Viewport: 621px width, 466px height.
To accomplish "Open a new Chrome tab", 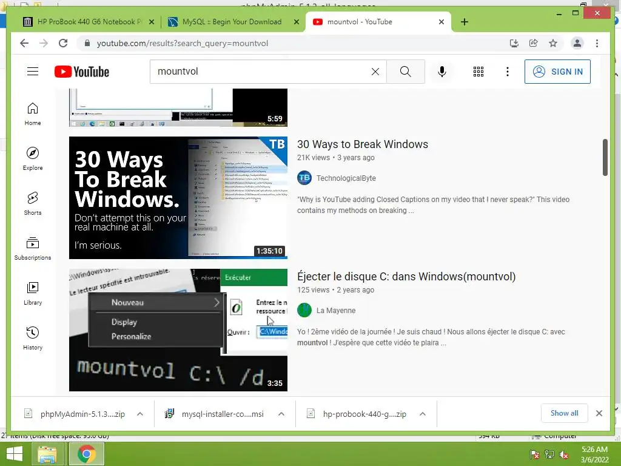I will [x=465, y=22].
